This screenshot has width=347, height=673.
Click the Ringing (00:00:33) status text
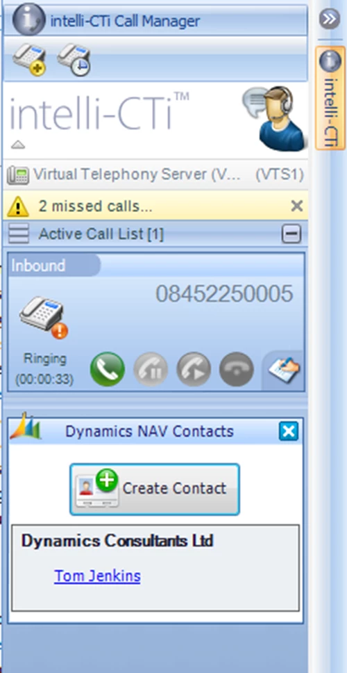pyautogui.click(x=44, y=368)
